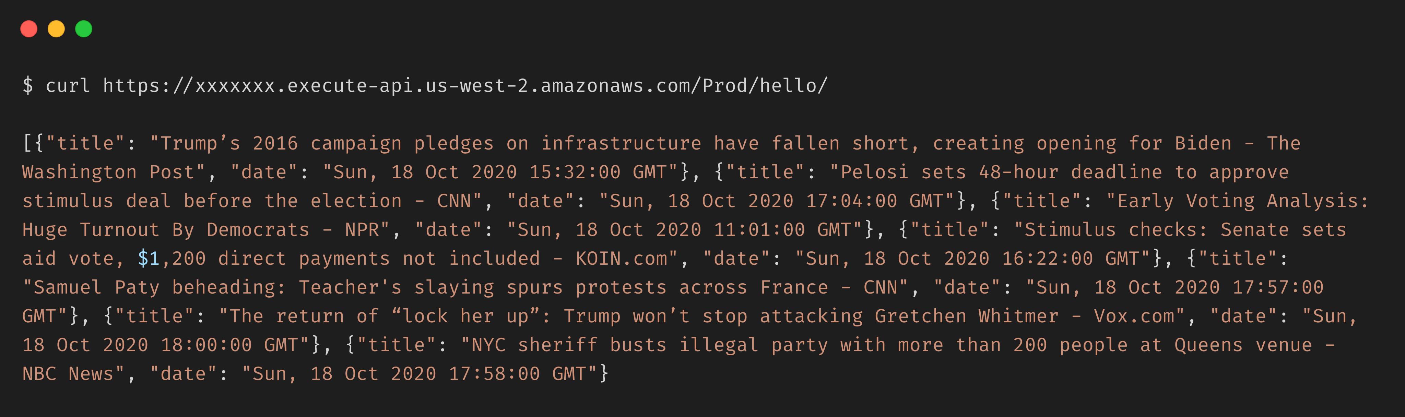This screenshot has width=1405, height=417.
Task: Click the blue highlighted $1 text
Action: point(148,258)
